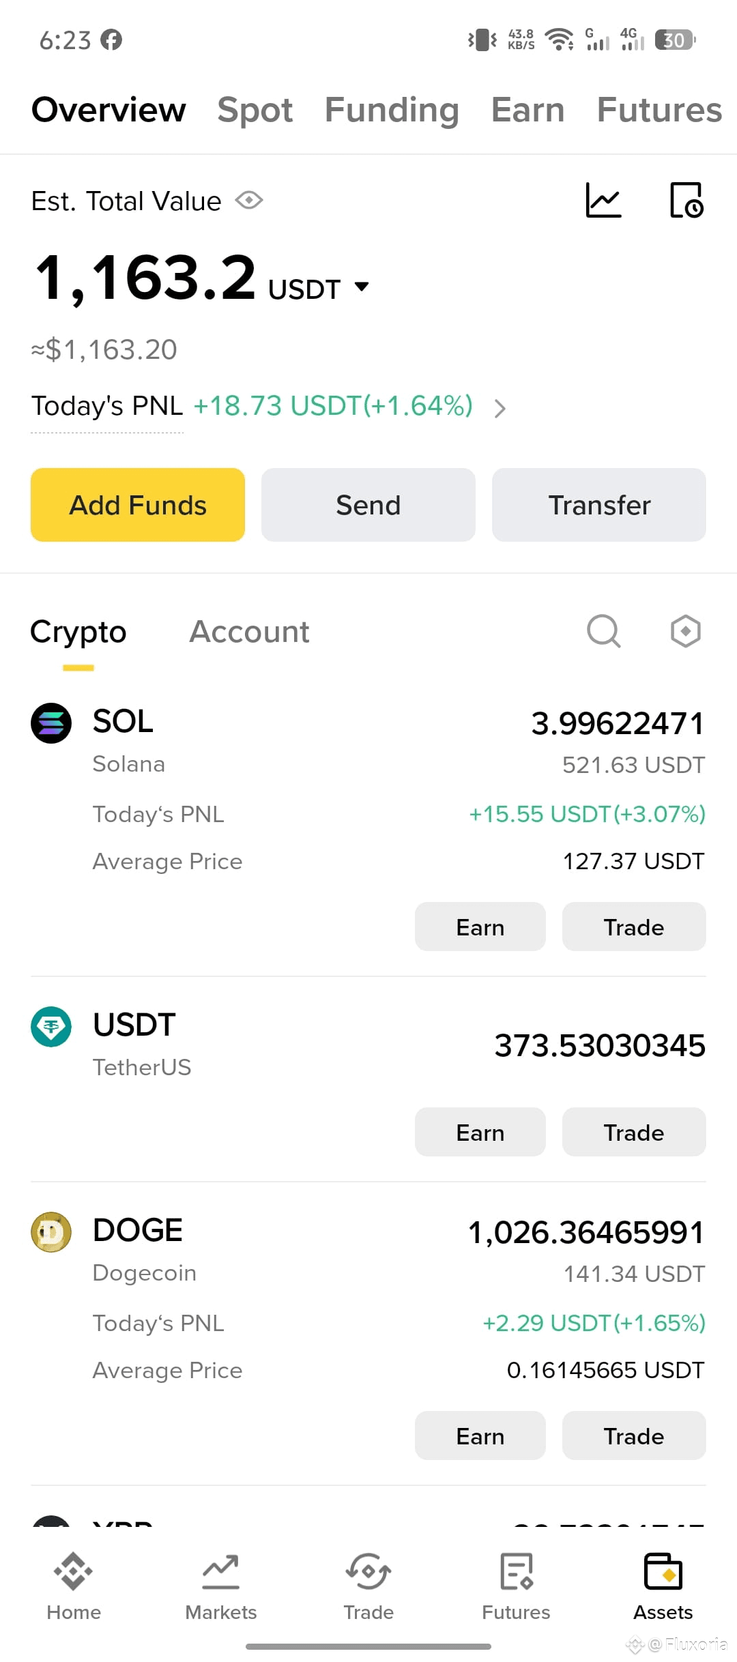Screen dimensions: 737x1662
Task: Expand Today's PNL details chevron
Action: (500, 408)
